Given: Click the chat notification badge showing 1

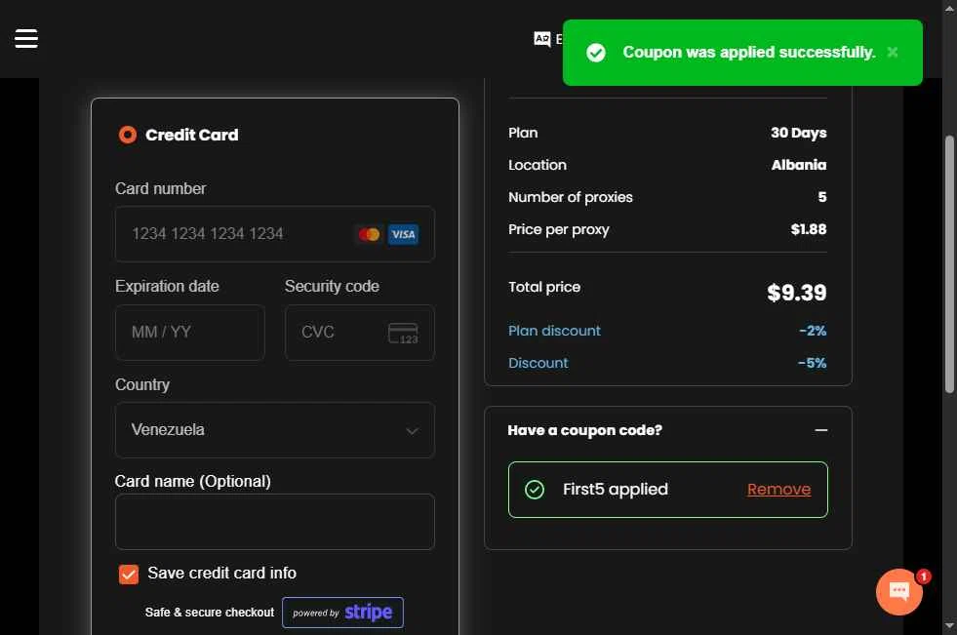Looking at the screenshot, I should pyautogui.click(x=924, y=576).
